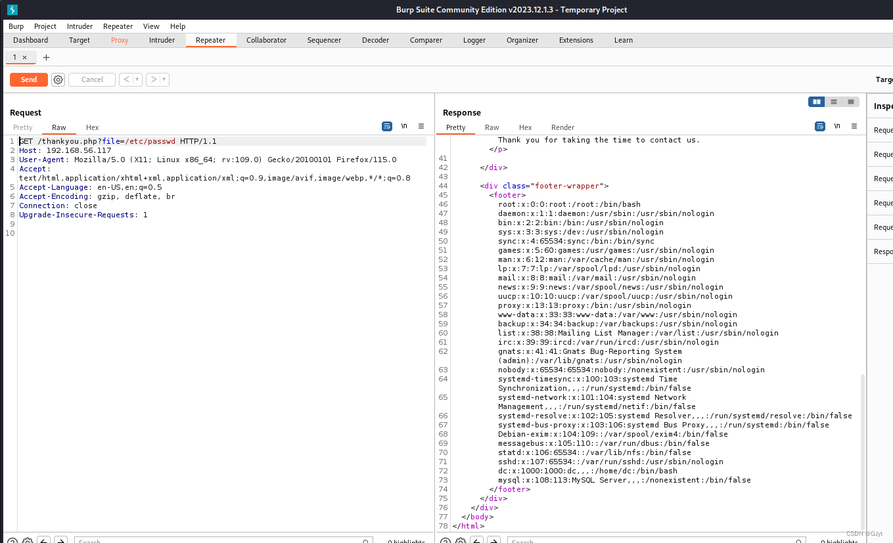Open the send settings gear
Viewport: 893px width, 543px height.
click(x=58, y=79)
